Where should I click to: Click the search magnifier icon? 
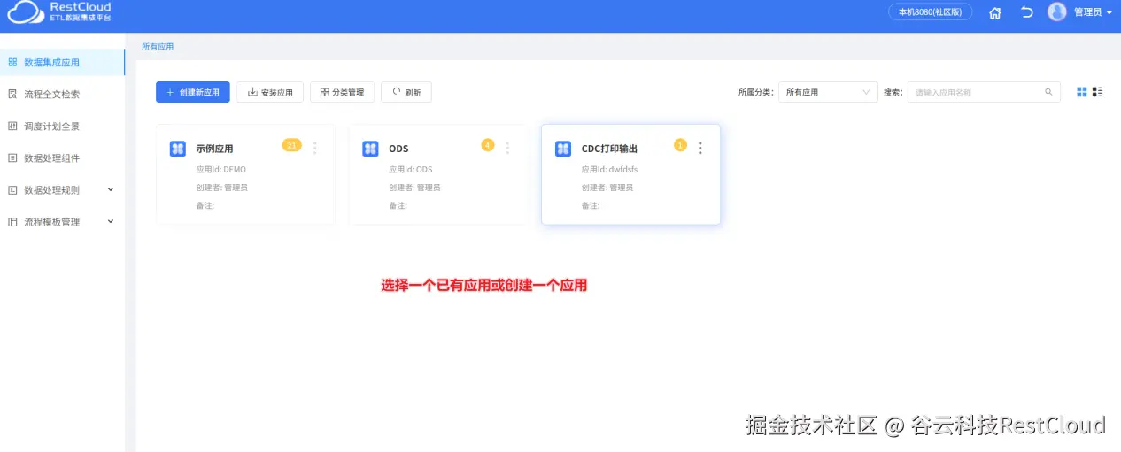tap(1048, 92)
